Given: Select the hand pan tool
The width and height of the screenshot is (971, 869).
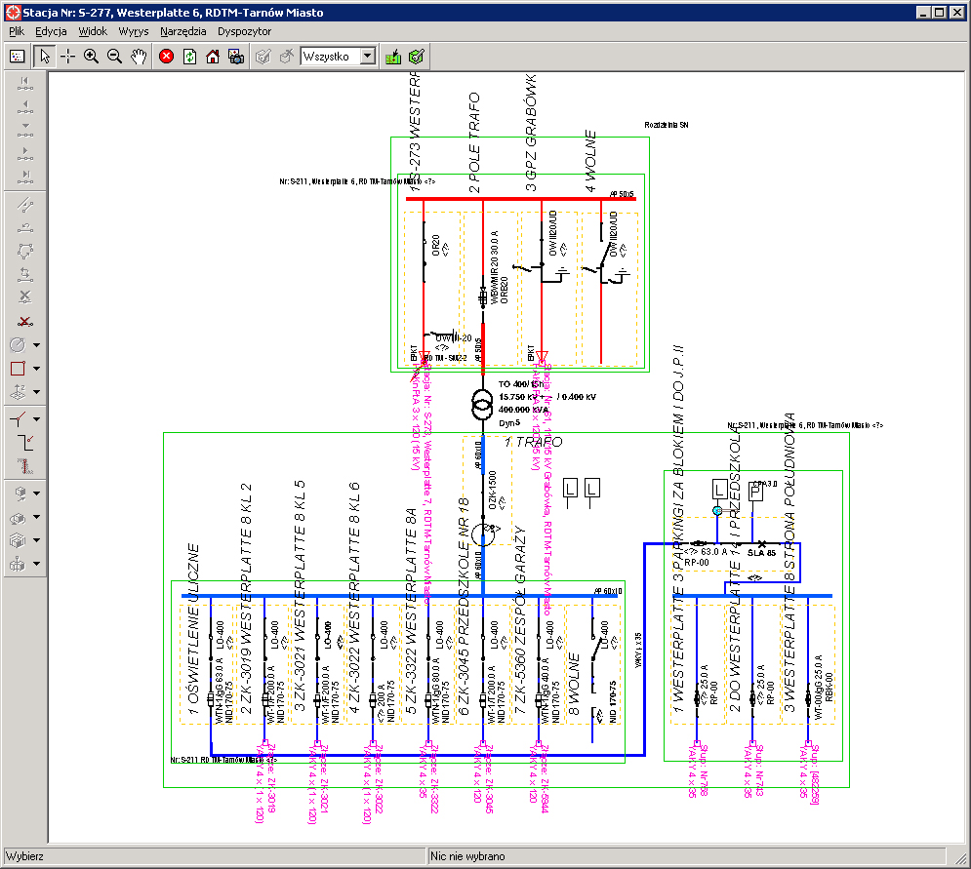Looking at the screenshot, I should [x=139, y=57].
